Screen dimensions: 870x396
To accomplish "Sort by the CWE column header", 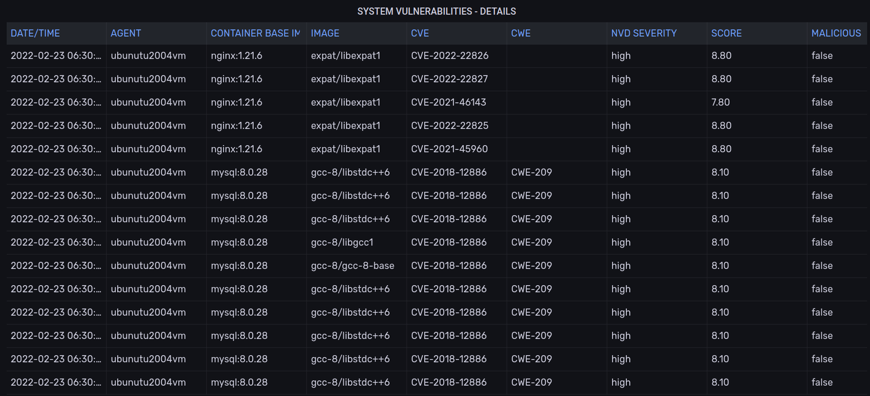I will tap(520, 33).
